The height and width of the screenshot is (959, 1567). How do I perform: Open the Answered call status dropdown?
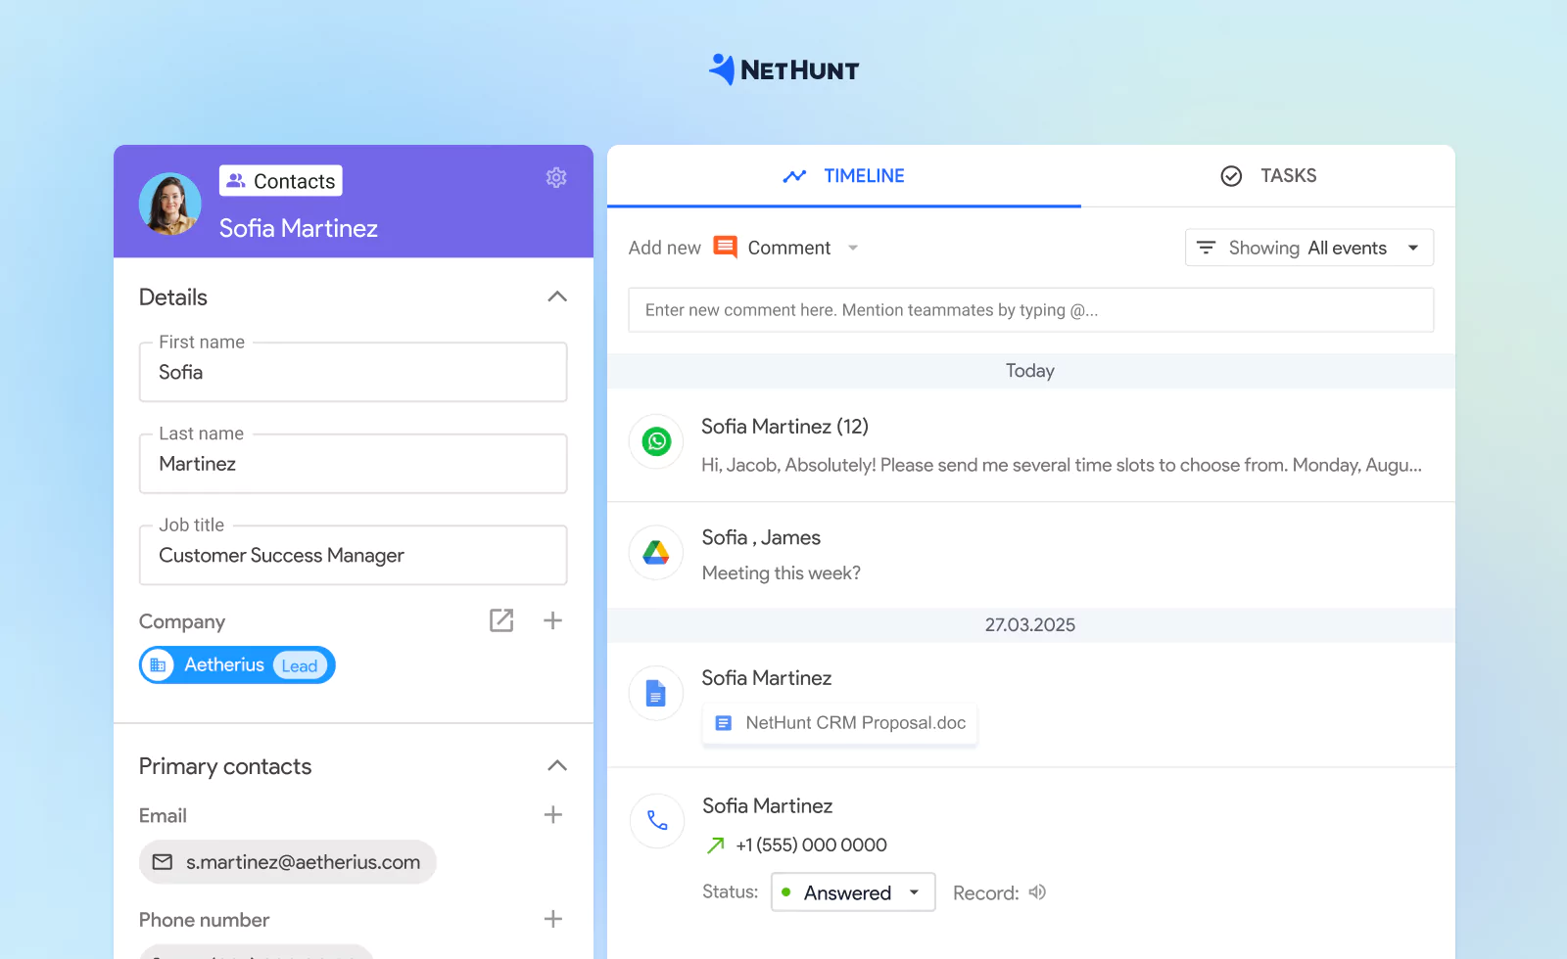(x=852, y=891)
